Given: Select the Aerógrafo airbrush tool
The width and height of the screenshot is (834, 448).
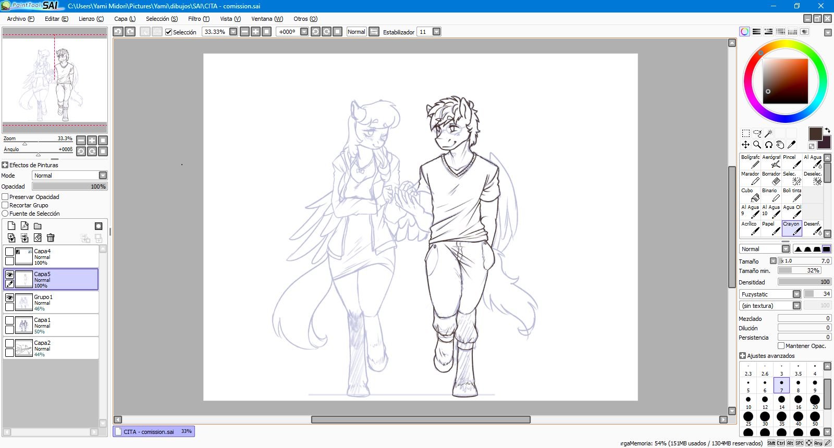Looking at the screenshot, I should pos(771,161).
